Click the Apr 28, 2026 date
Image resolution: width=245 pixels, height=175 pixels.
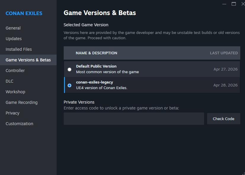[225, 85]
